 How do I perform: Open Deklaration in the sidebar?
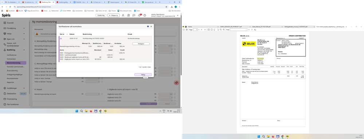11,94
